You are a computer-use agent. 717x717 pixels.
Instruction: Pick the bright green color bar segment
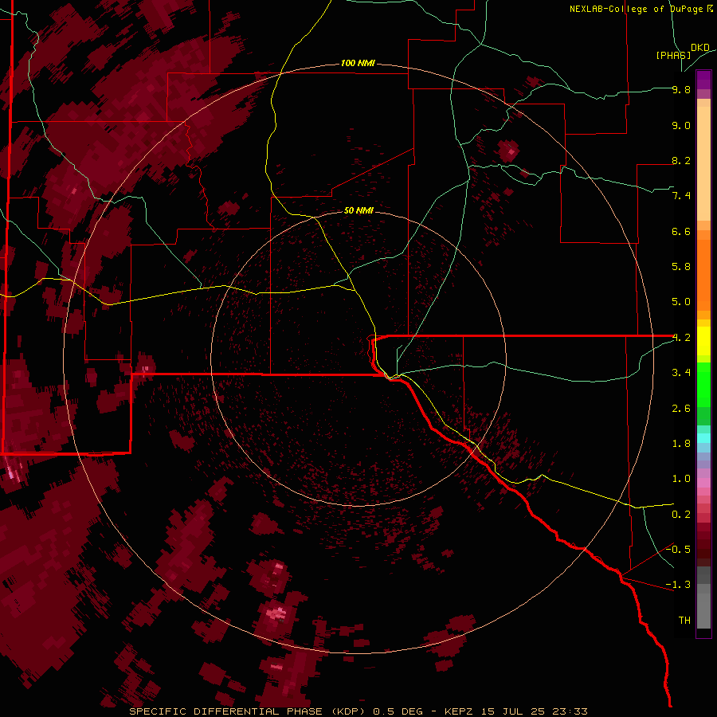click(x=703, y=386)
